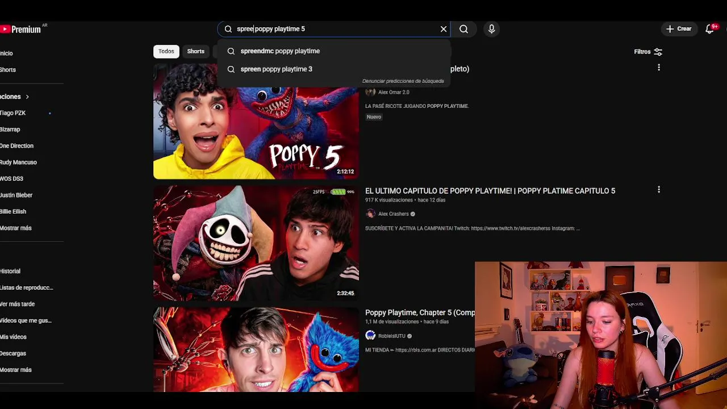This screenshot has height=409, width=727.
Task: Visit the RobleisIUTU channel name
Action: (391, 336)
